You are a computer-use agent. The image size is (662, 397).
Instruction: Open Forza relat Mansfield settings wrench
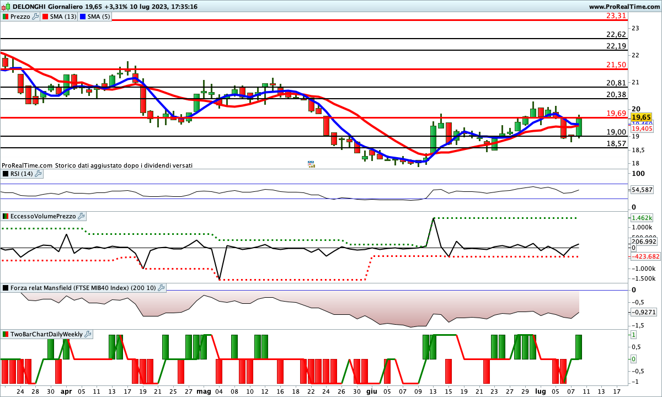tap(161, 287)
